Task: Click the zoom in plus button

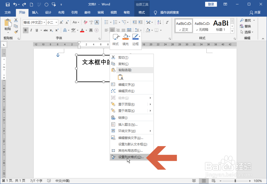Action: click(250, 181)
